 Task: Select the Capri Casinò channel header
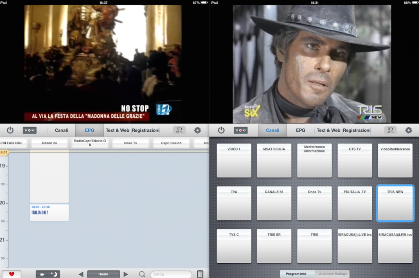[171, 143]
